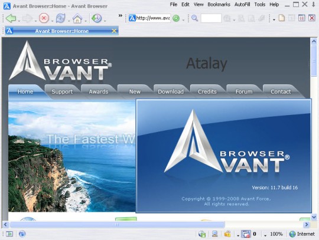Click the address bar URL field
The image size is (319, 240).
pyautogui.click(x=153, y=18)
